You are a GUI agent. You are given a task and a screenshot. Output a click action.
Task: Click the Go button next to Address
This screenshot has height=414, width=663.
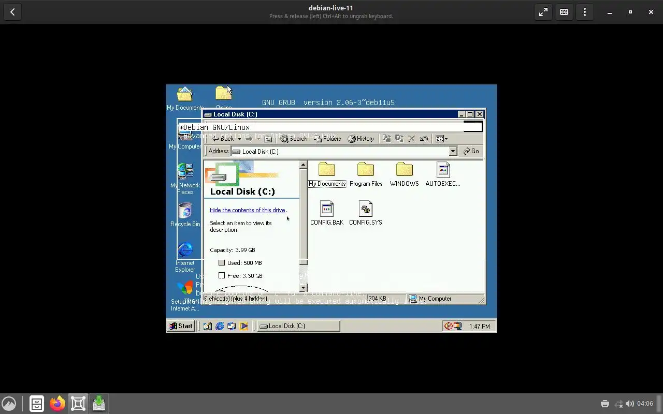[x=471, y=151]
